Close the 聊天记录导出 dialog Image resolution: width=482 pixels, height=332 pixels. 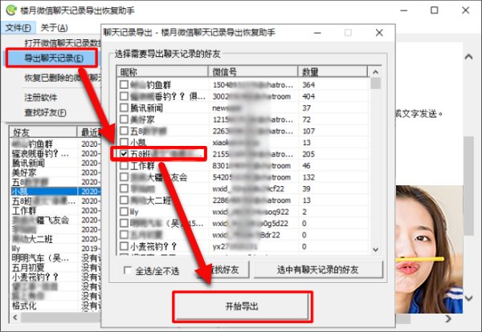pos(379,33)
